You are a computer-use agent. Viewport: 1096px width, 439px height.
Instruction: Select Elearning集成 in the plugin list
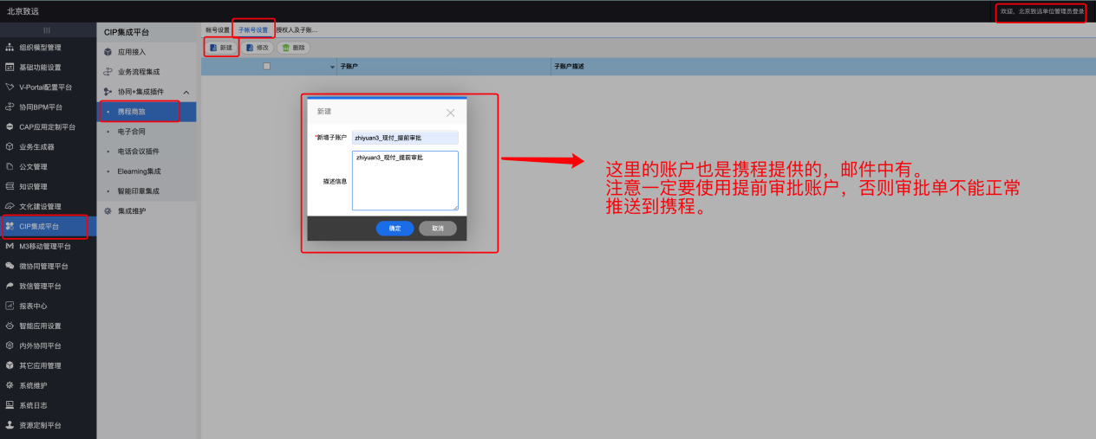[x=147, y=171]
